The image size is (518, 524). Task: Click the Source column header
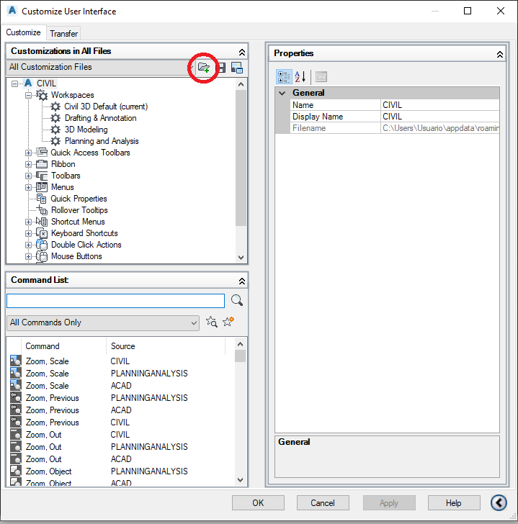pyautogui.click(x=166, y=346)
